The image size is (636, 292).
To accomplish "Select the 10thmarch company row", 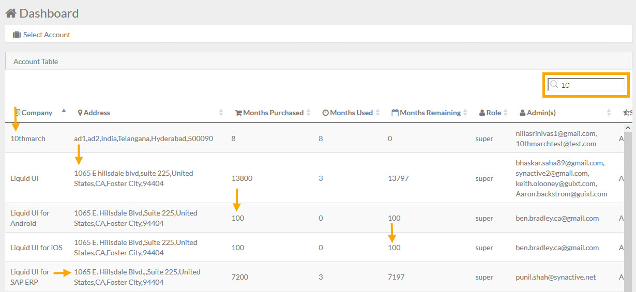I will click(316, 139).
